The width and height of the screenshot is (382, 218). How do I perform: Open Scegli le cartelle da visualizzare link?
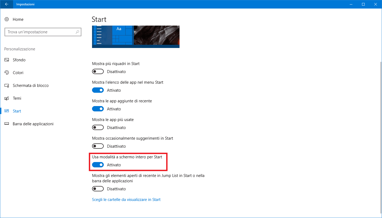pyautogui.click(x=126, y=200)
